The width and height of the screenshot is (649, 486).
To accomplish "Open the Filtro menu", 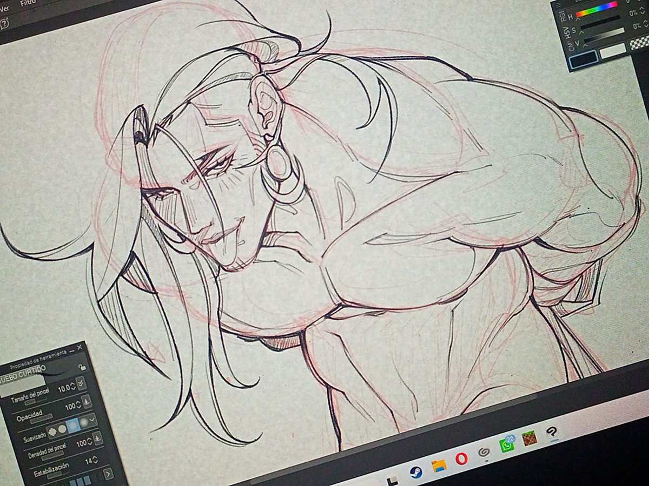I will pyautogui.click(x=28, y=4).
